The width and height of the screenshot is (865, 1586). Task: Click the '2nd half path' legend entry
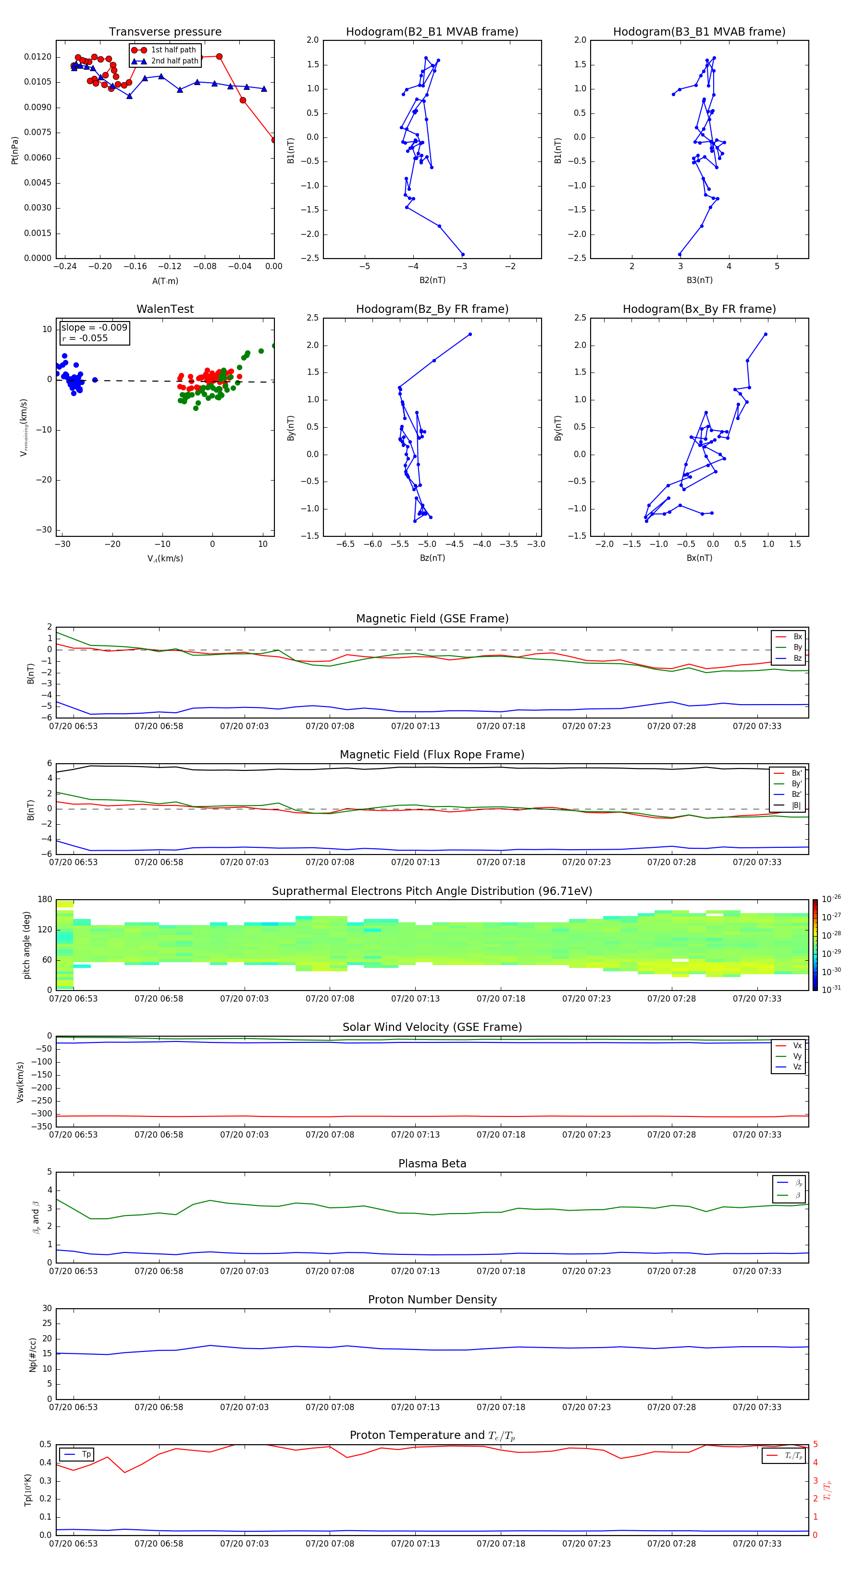[x=165, y=61]
